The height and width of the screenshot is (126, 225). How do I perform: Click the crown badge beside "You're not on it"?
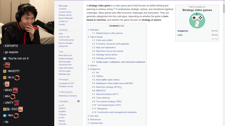coord(5,58)
